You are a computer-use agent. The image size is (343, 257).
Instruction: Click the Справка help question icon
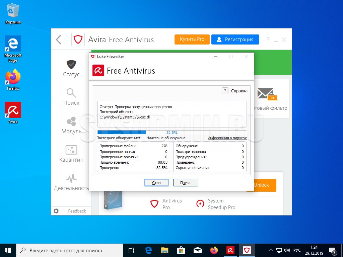click(x=225, y=91)
